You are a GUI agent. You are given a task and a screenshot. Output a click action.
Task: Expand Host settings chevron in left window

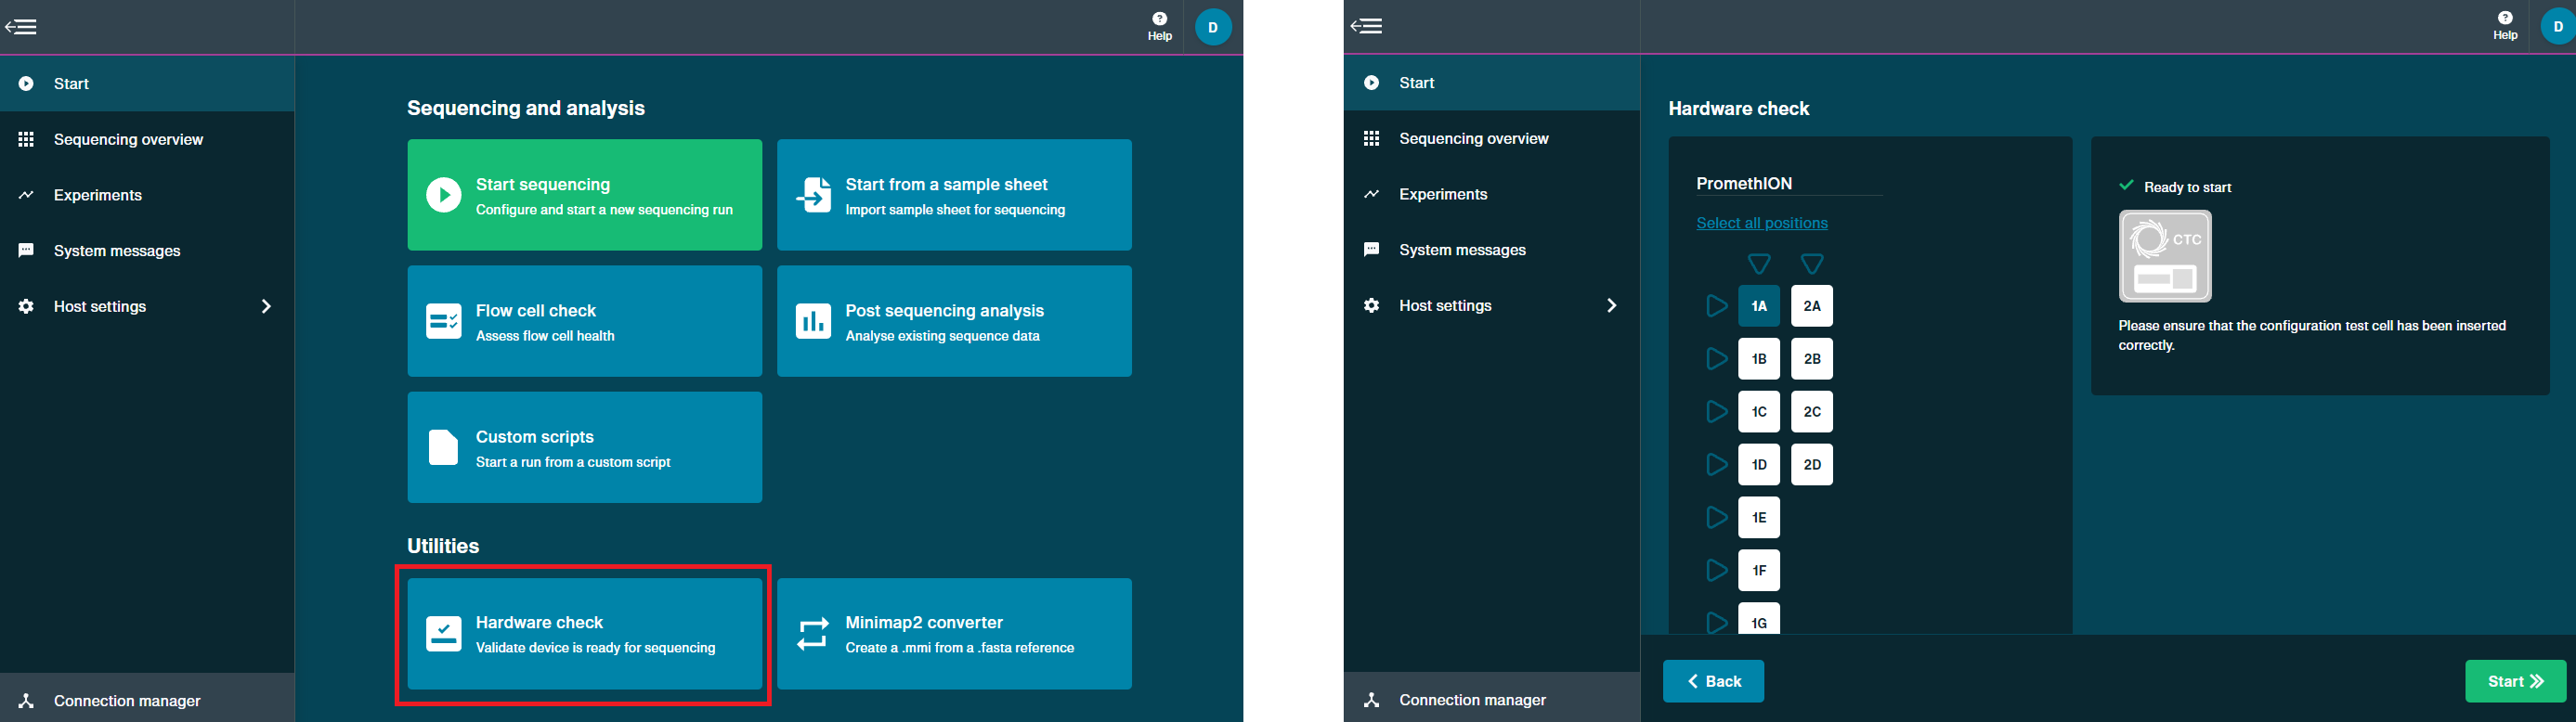pyautogui.click(x=266, y=306)
